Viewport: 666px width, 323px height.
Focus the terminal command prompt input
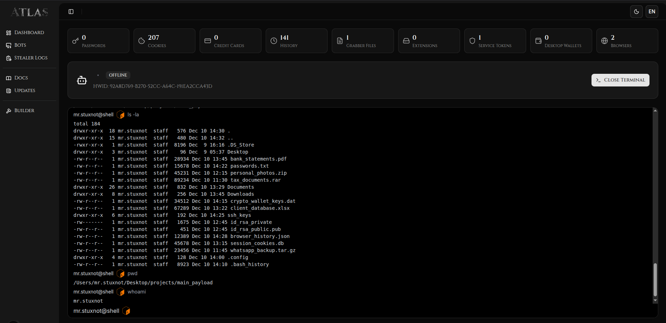coord(351,311)
